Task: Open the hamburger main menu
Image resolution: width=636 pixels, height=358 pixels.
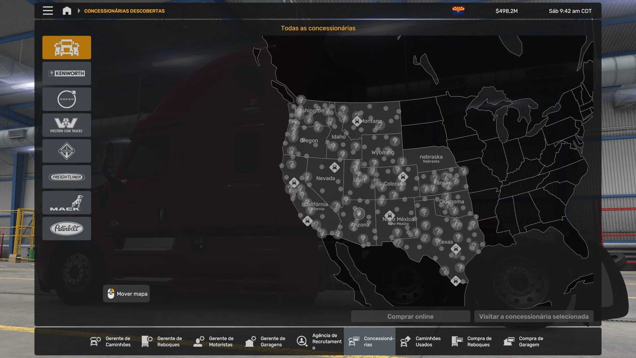Action: [48, 11]
